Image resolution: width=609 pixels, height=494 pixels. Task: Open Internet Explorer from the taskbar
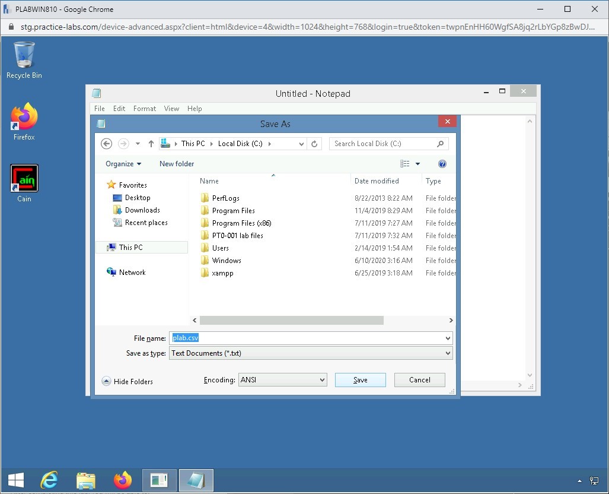(49, 480)
